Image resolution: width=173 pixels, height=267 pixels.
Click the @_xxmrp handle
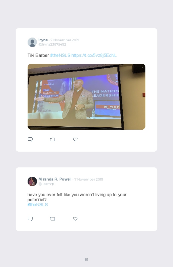[x=46, y=184]
